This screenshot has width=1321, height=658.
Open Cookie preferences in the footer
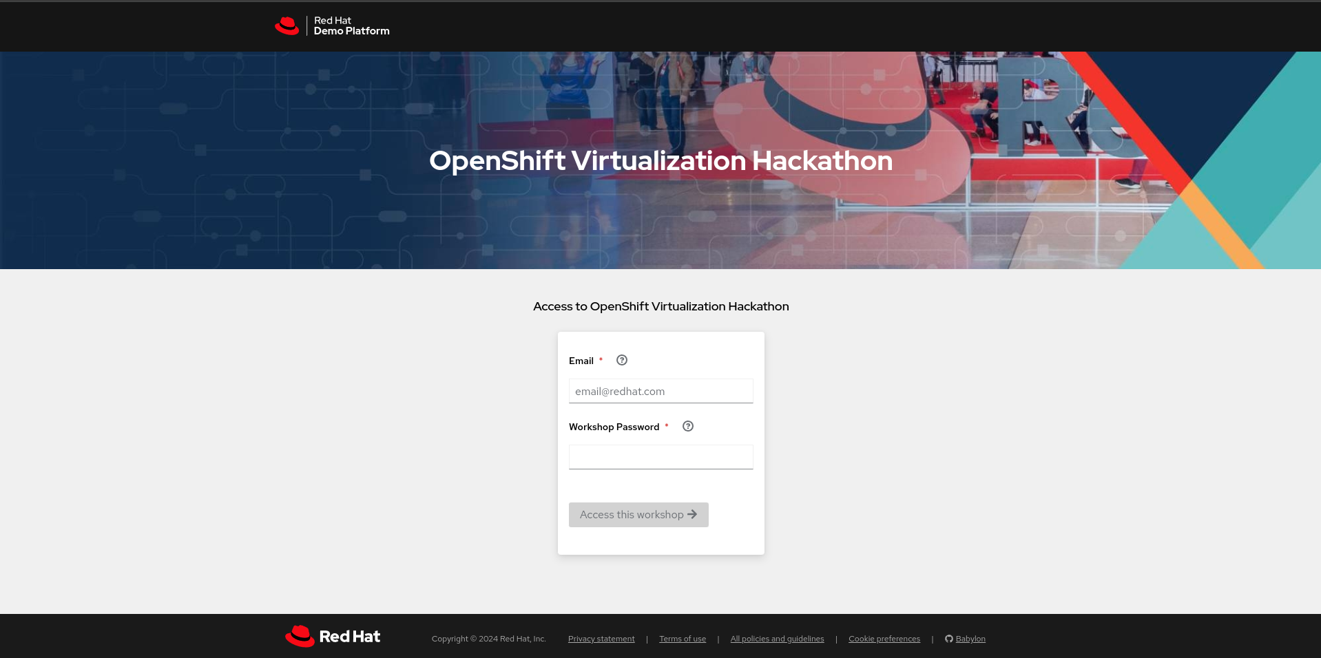pos(884,639)
